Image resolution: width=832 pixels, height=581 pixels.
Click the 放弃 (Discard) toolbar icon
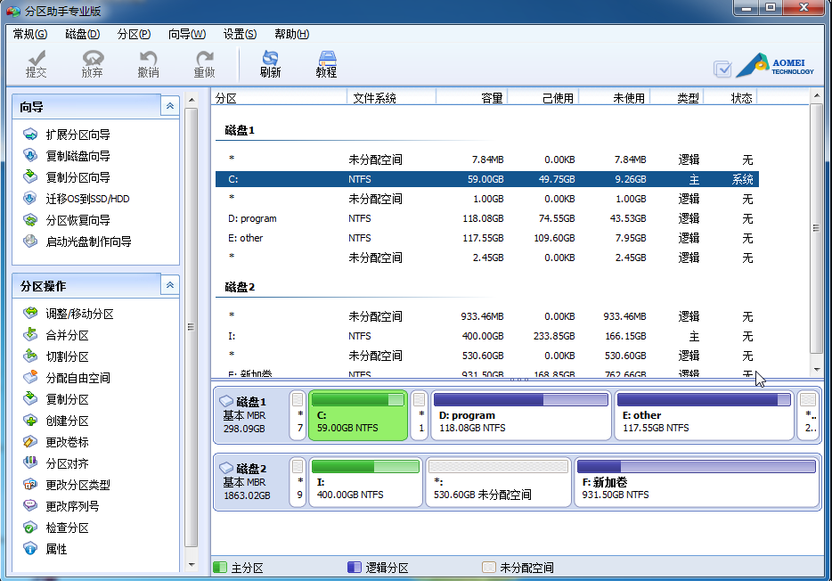click(92, 63)
